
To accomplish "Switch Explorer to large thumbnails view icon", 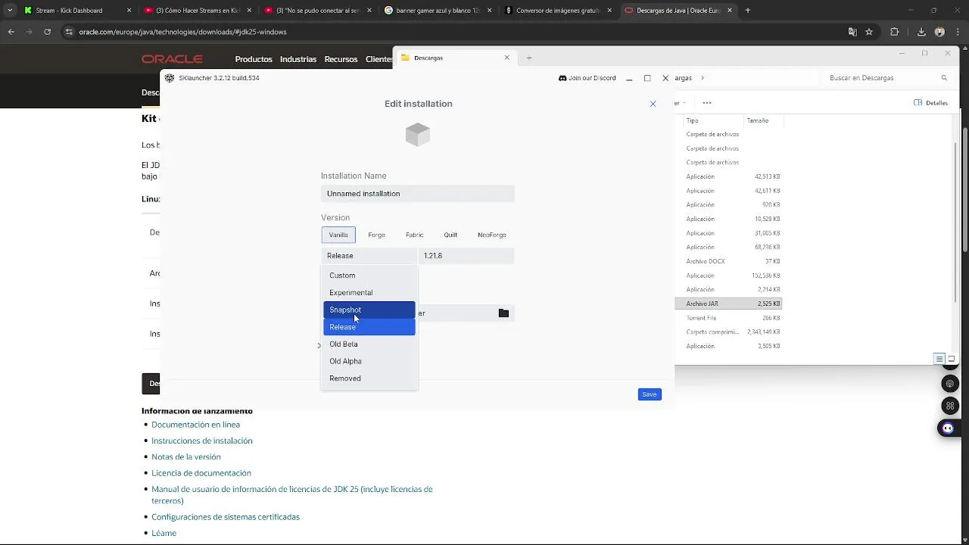I will [952, 359].
